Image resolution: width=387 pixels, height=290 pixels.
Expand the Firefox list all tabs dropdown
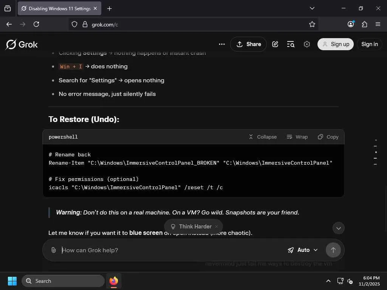click(312, 8)
